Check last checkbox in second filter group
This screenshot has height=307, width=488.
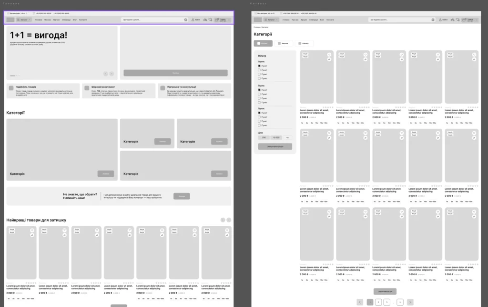tap(259, 102)
